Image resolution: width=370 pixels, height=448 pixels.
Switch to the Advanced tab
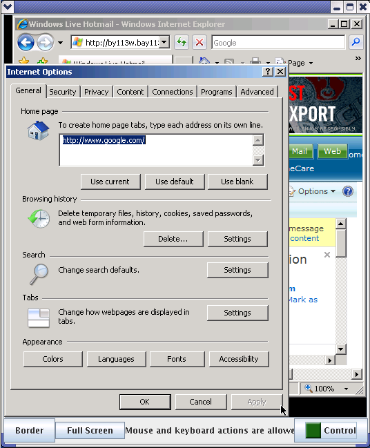[257, 92]
